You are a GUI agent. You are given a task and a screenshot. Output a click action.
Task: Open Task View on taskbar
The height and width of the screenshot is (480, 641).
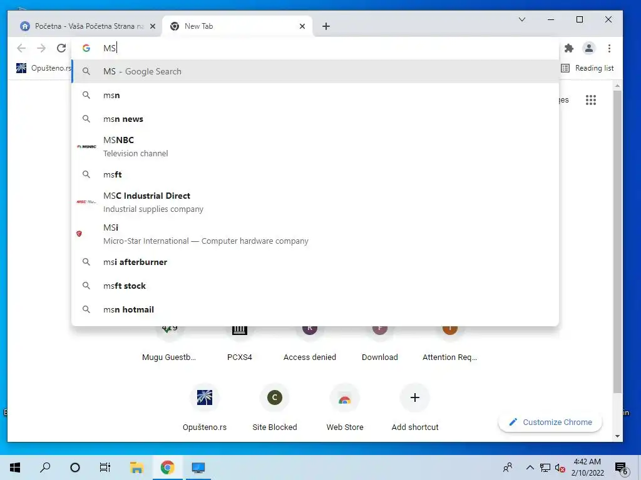click(105, 467)
